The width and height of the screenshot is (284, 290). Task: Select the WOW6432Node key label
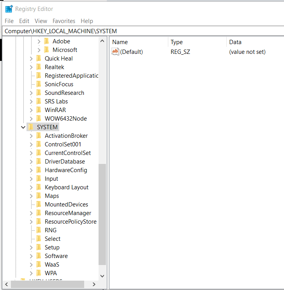66,119
